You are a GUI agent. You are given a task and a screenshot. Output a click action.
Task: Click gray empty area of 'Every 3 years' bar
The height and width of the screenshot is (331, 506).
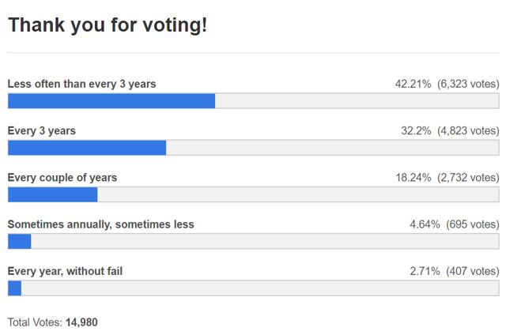click(x=333, y=148)
